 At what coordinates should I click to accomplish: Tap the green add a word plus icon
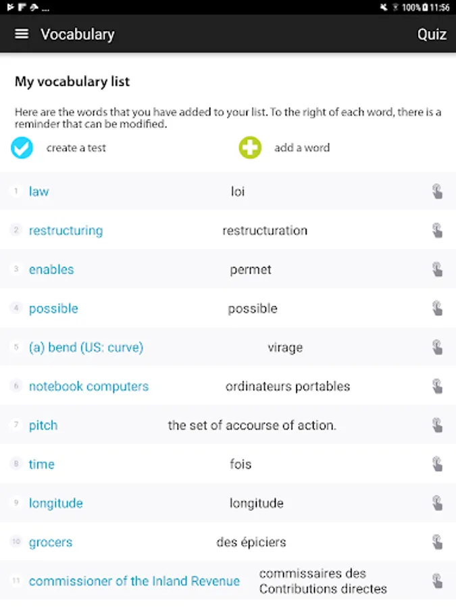[250, 148]
